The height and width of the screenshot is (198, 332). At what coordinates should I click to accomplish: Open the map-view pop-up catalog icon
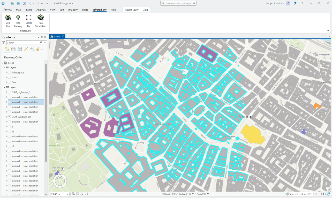327,188
